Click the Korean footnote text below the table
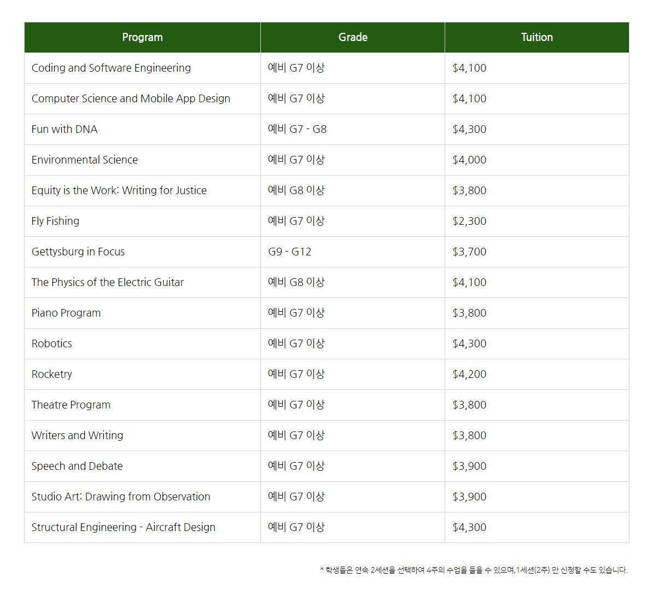Screen dimensions: 647x595 474,570
